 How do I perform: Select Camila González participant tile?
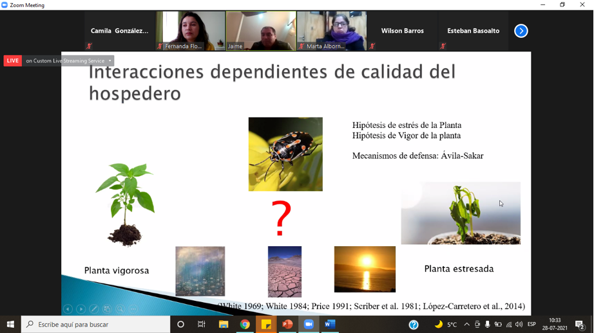tap(119, 31)
